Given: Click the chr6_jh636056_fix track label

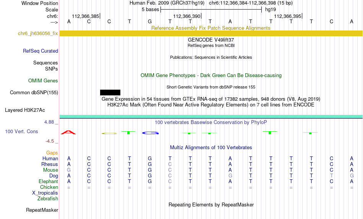Looking at the screenshot, I should [38, 34].
